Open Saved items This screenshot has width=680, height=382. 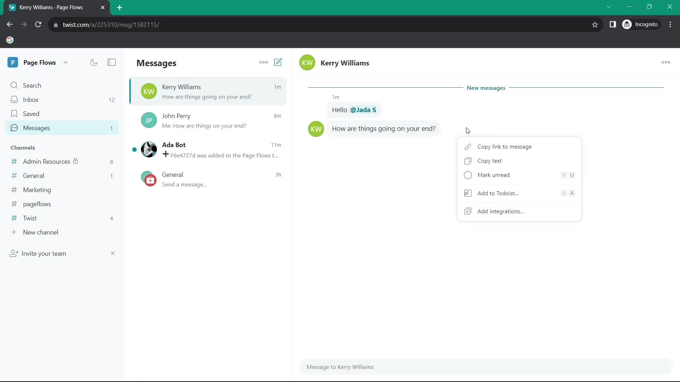click(62, 114)
